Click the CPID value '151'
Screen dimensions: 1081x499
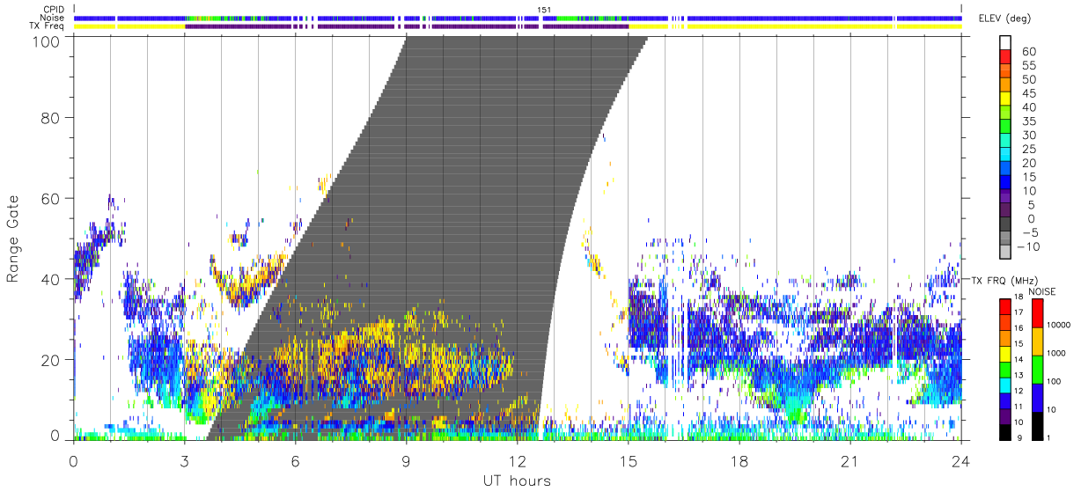pyautogui.click(x=544, y=9)
